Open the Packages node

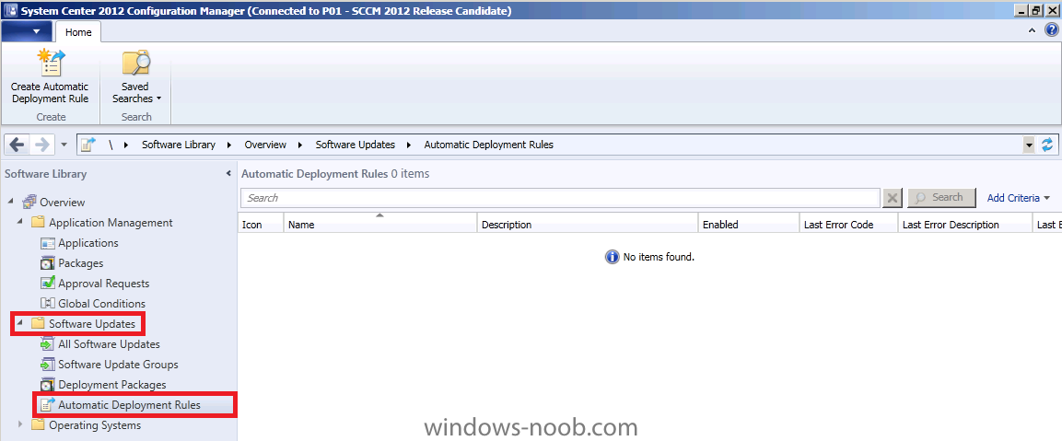tap(81, 262)
